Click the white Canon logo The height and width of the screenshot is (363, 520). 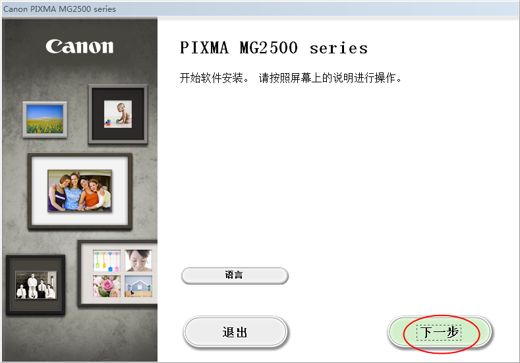point(80,46)
